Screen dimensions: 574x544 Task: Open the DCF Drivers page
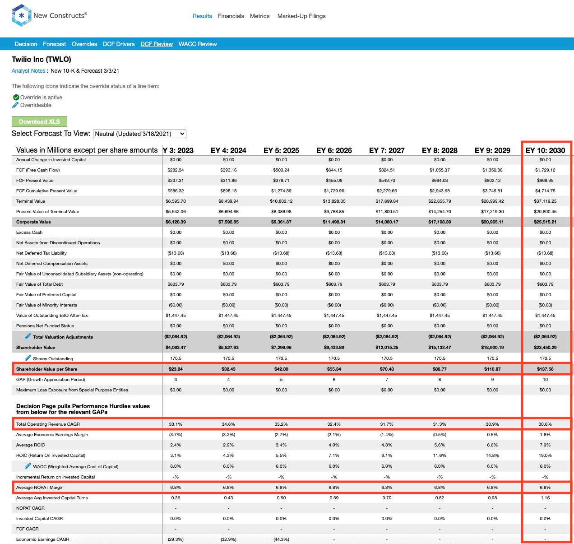[119, 44]
